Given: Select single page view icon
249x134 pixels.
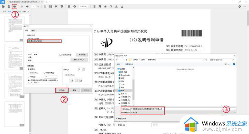Looking at the screenshot, I should 45,7.
